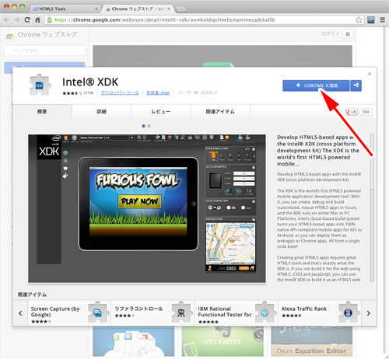Show previous related items with left chevron
Image resolution: width=389 pixels, height=359 pixels.
[x=20, y=313]
